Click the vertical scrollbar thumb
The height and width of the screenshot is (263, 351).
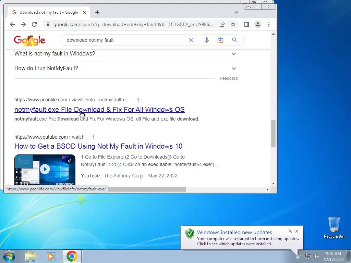pos(273,134)
